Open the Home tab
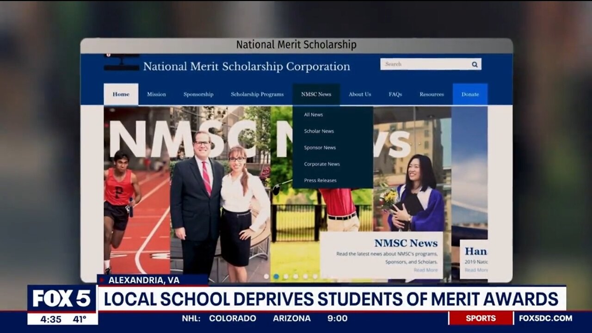The image size is (592, 333). pos(121,94)
